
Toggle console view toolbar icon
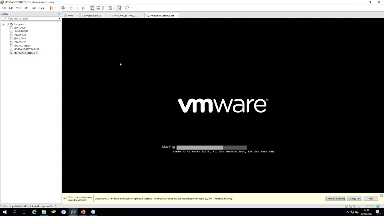(x=119, y=8)
